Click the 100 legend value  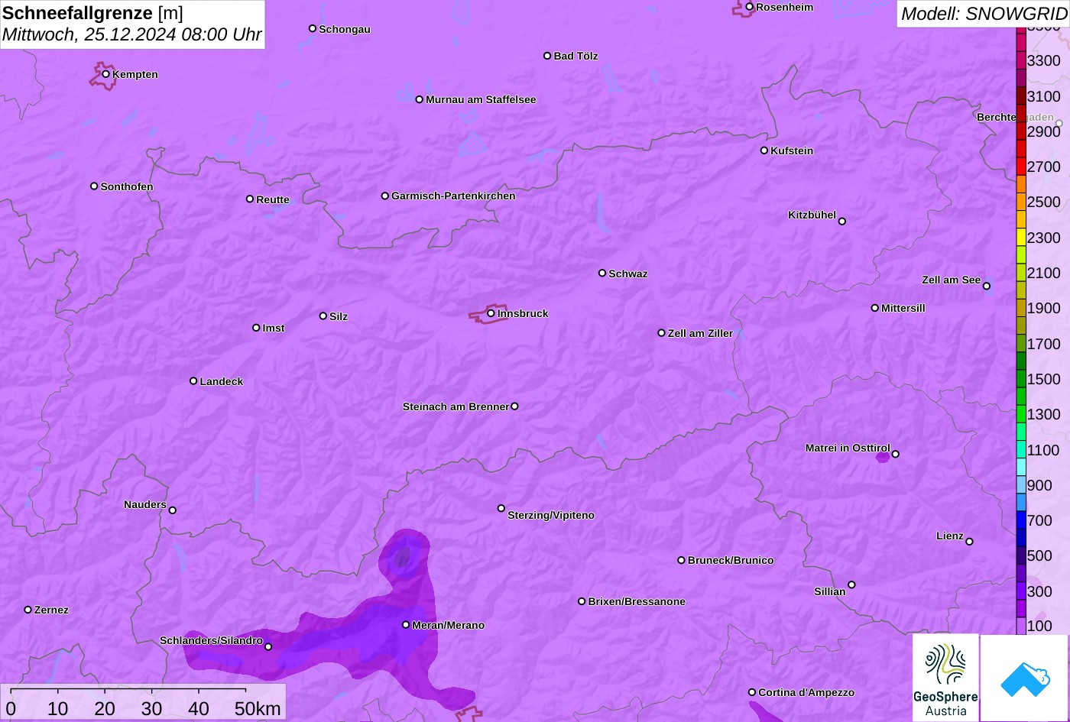pos(1039,626)
